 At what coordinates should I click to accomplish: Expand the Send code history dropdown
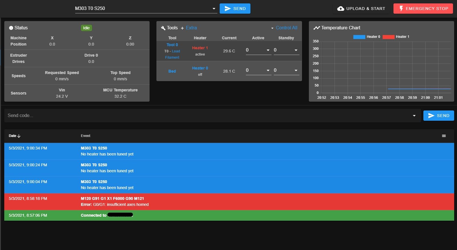(414, 116)
